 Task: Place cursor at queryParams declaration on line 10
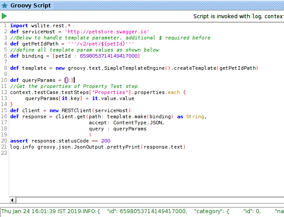point(39,80)
